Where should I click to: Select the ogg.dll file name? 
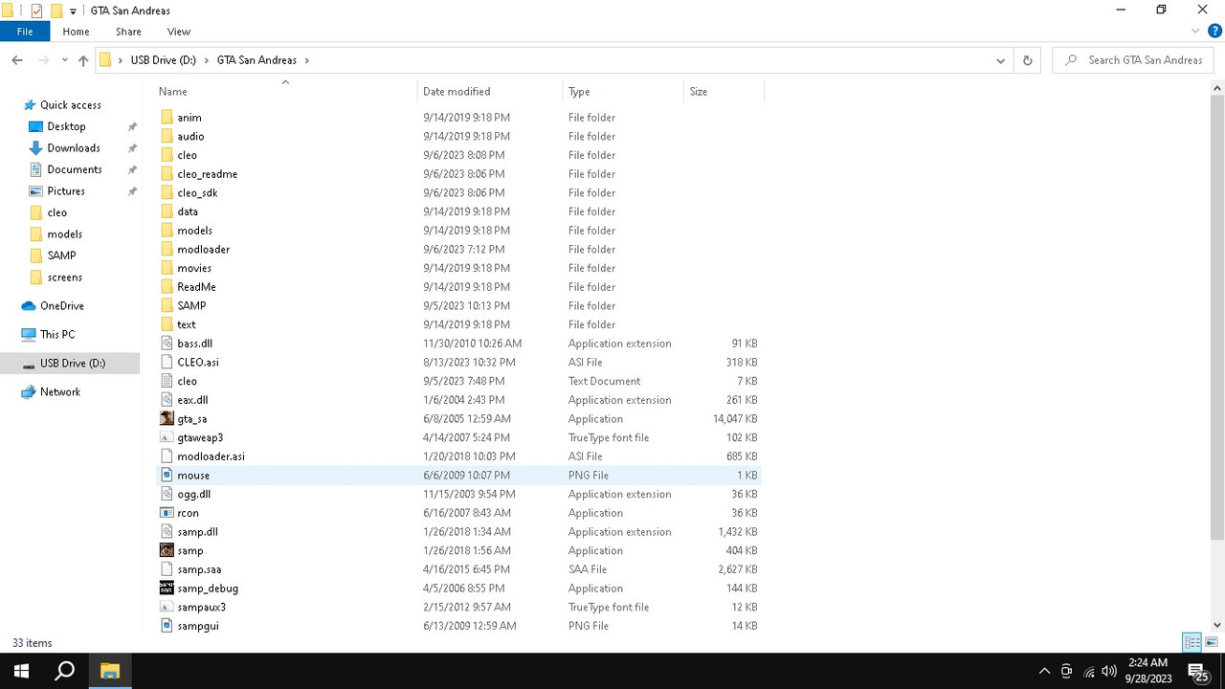tap(193, 495)
